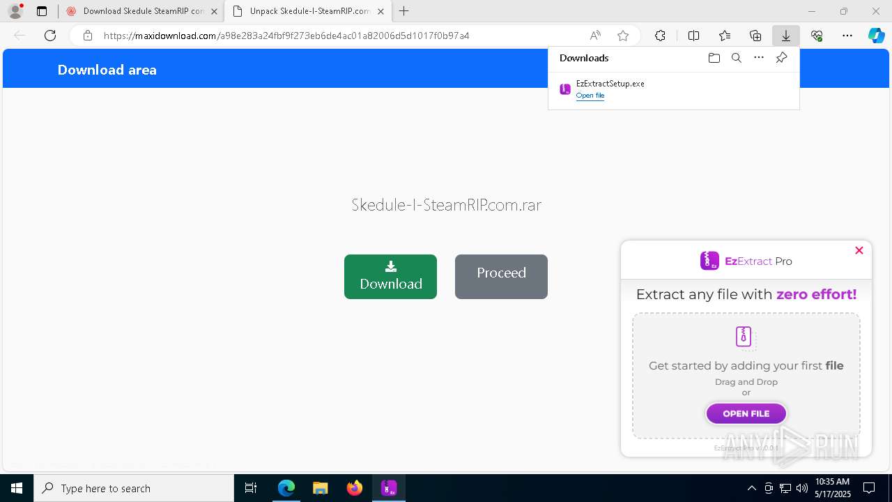
Task: Show hidden system tray icons
Action: pyautogui.click(x=751, y=488)
